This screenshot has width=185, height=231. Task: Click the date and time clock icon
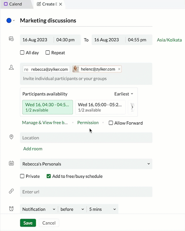pos(11,39)
